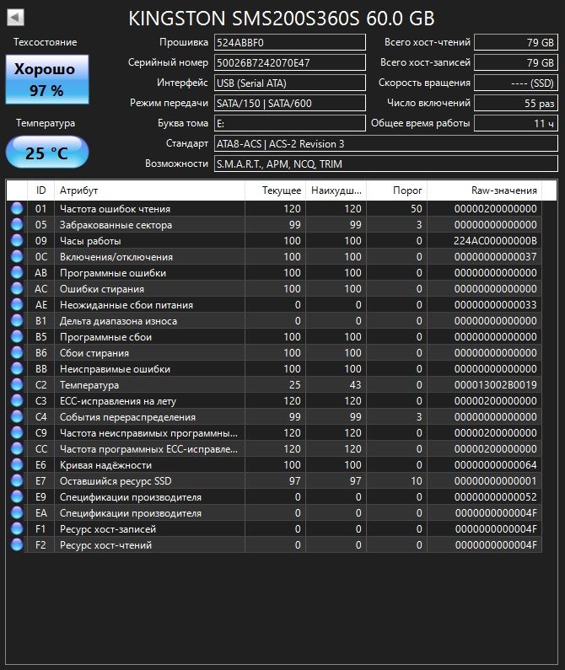Click status orb for attribute C9

17,433
